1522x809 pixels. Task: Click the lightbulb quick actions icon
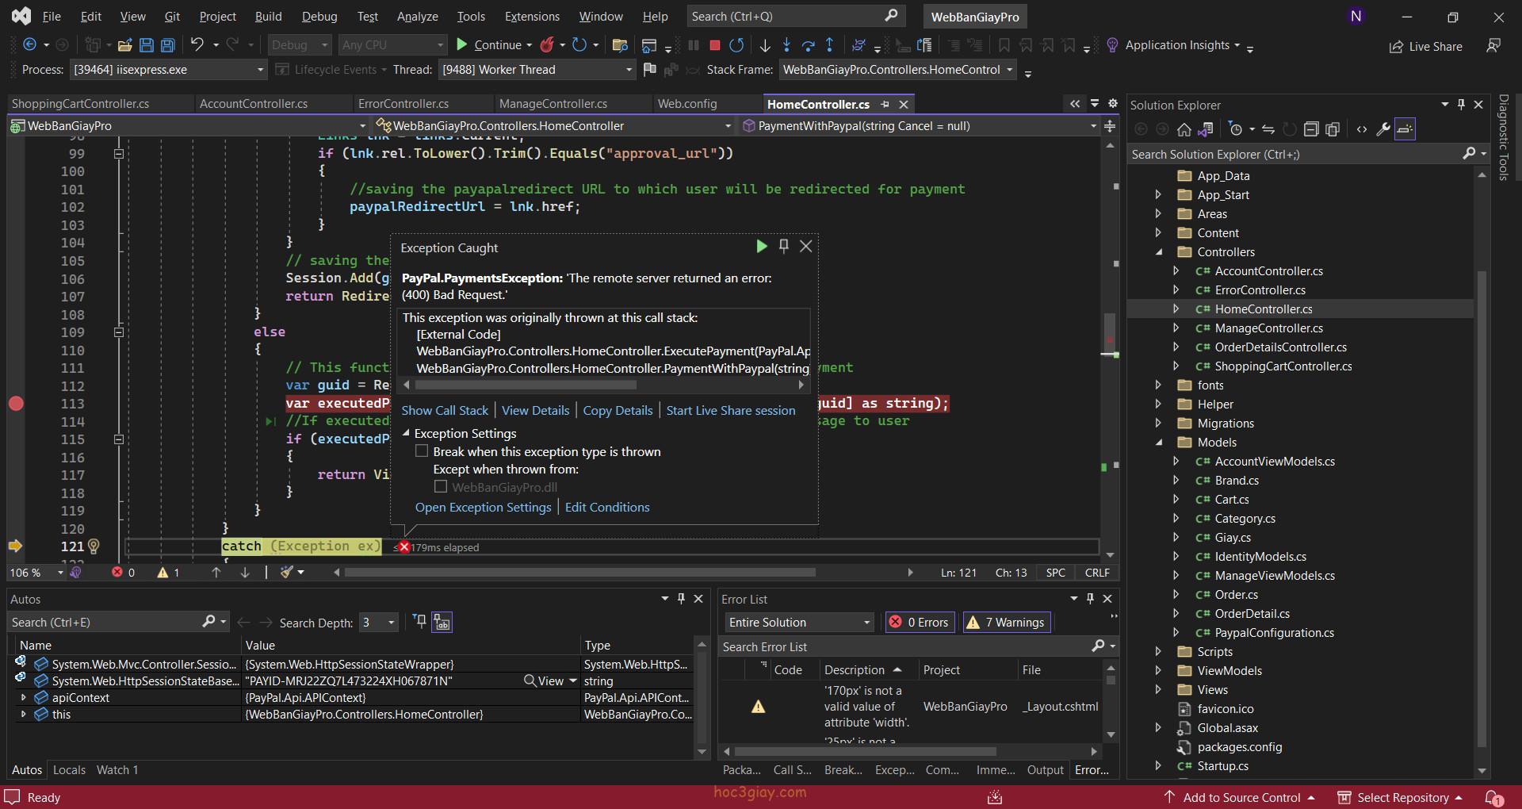coord(94,546)
